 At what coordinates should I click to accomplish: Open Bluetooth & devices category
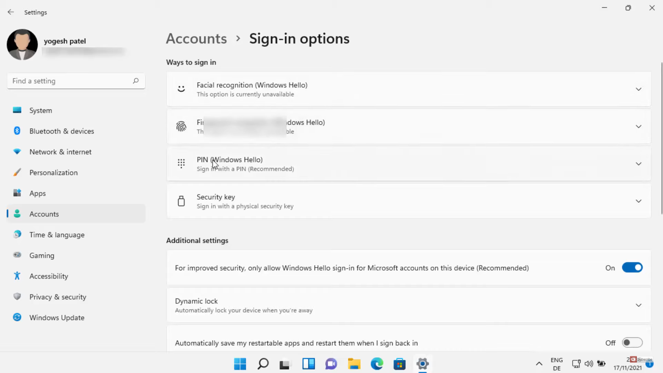76,131
